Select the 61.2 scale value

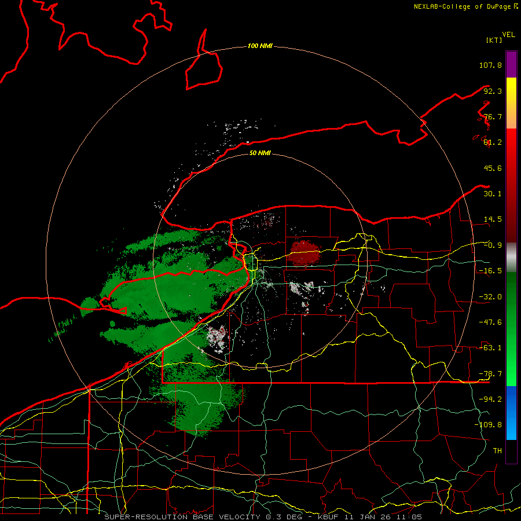pos(493,142)
